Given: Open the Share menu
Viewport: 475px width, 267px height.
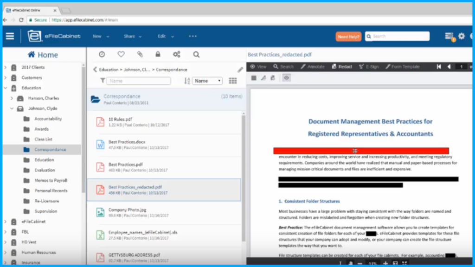Looking at the screenshot, I should pos(133,36).
